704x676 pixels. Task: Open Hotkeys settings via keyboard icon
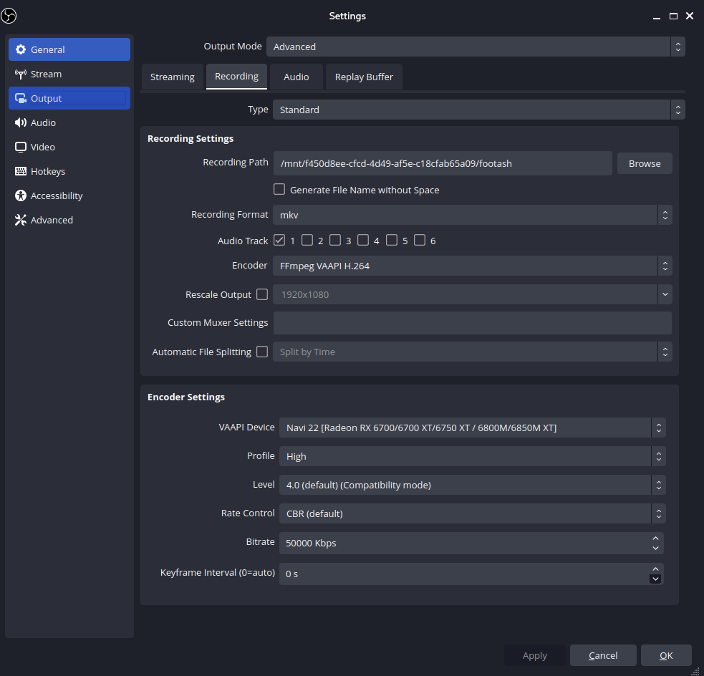click(21, 171)
